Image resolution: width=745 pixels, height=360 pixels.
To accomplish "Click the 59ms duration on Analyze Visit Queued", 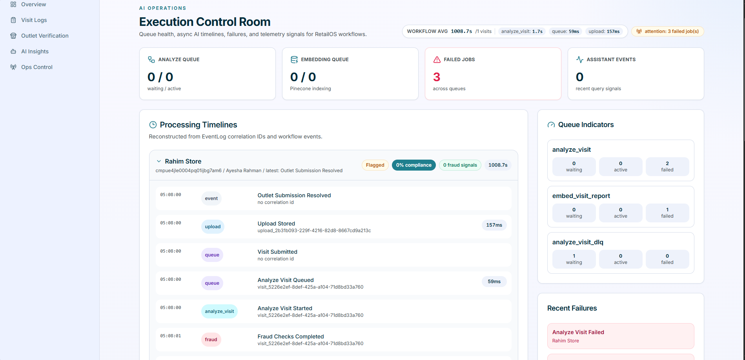I will pos(494,282).
